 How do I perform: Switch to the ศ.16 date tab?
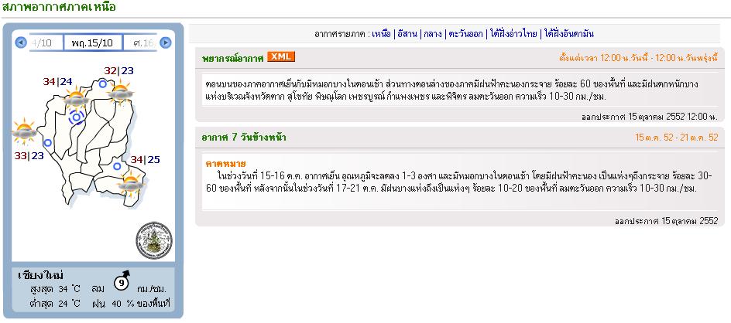(x=142, y=42)
